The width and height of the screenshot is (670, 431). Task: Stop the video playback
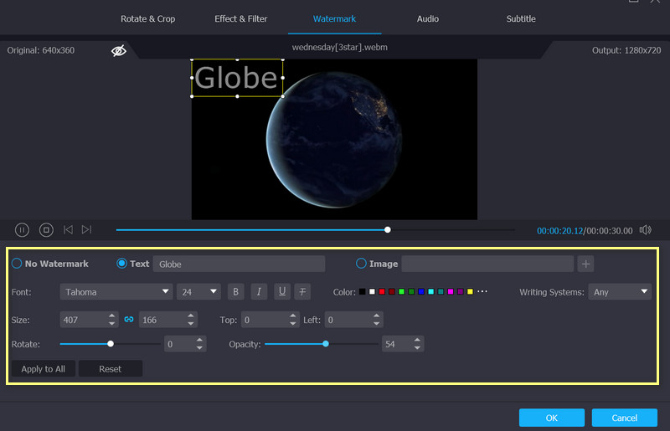click(x=46, y=229)
